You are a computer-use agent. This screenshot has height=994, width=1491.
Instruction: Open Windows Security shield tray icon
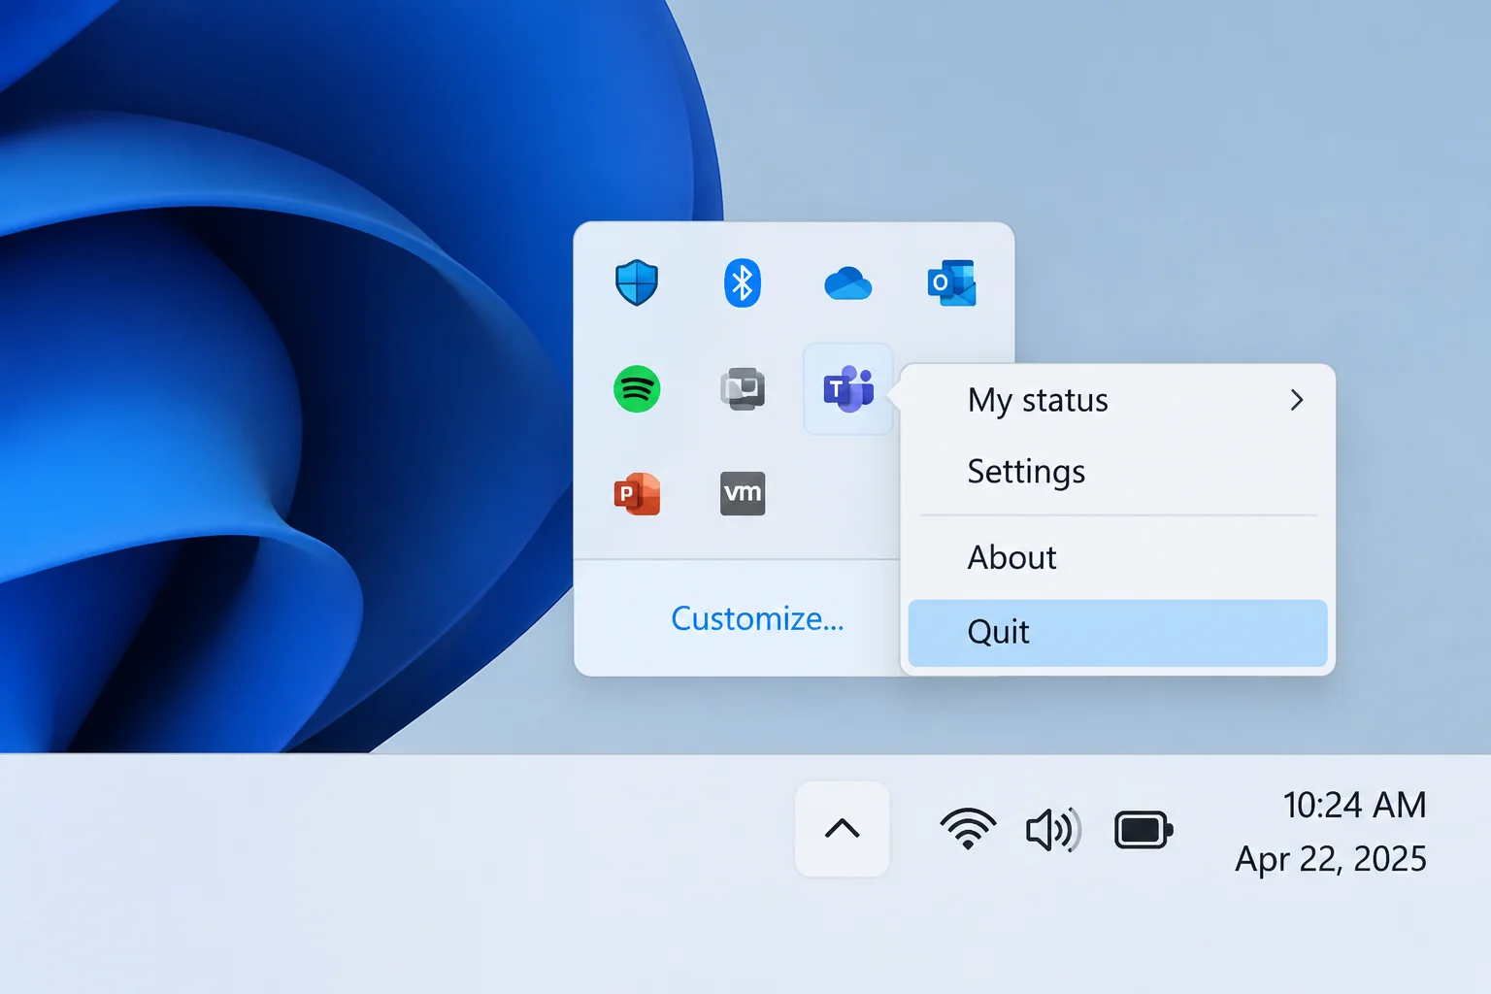click(x=637, y=282)
